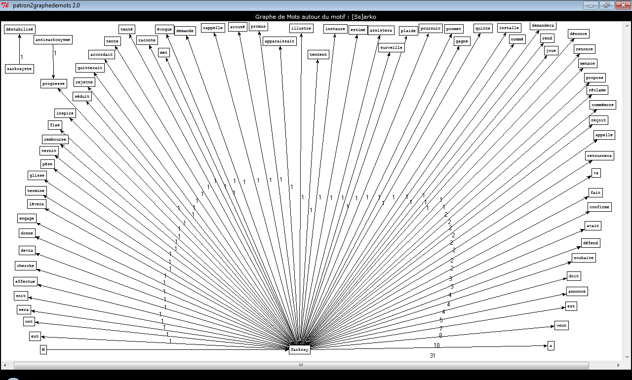Click the 'commémore' node
Viewport: 632px width, 380px height.
(x=603, y=105)
